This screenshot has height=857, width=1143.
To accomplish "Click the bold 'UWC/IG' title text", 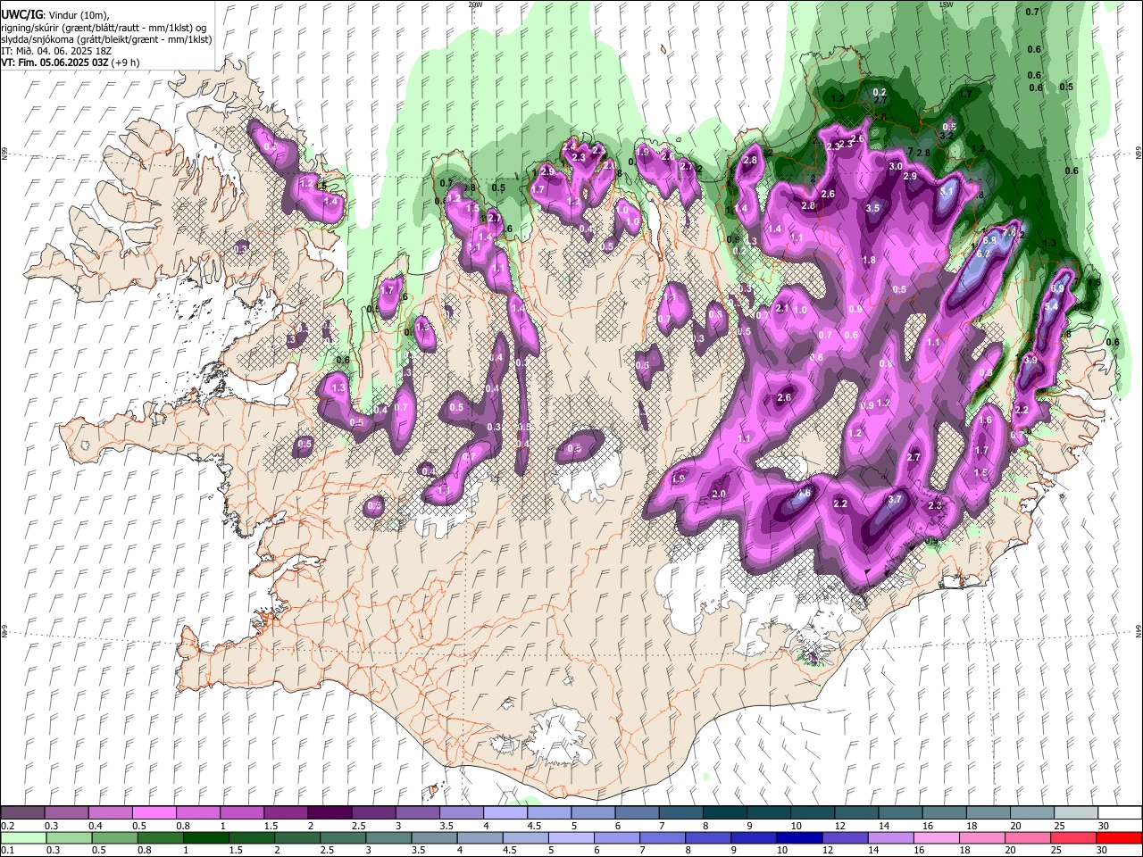I will click(x=21, y=15).
